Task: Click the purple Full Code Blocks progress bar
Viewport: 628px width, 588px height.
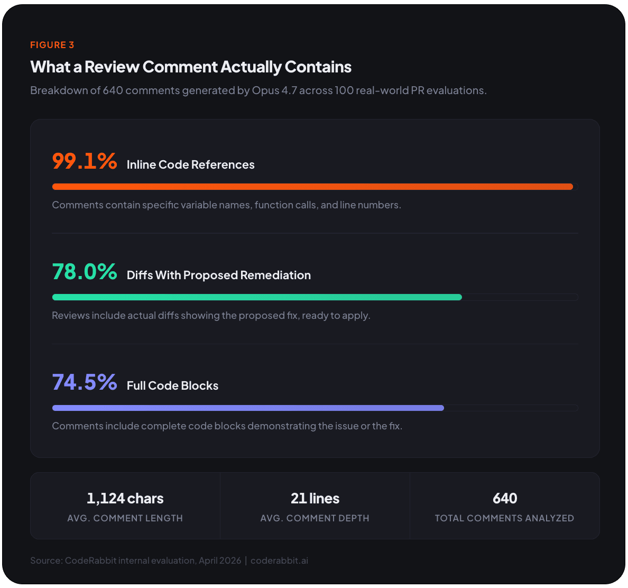Action: [248, 408]
